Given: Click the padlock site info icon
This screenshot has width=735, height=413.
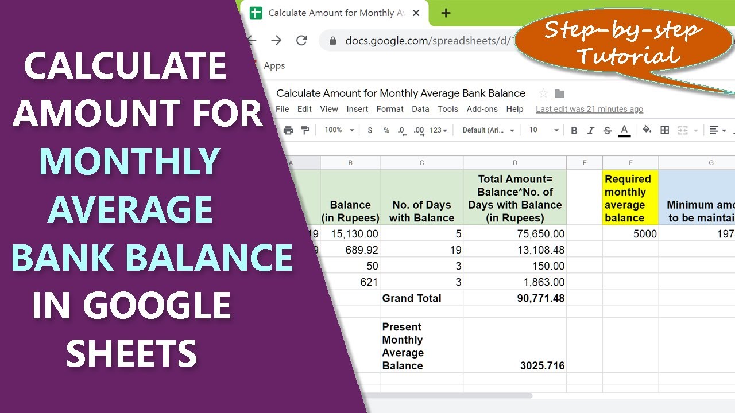Looking at the screenshot, I should [332, 41].
